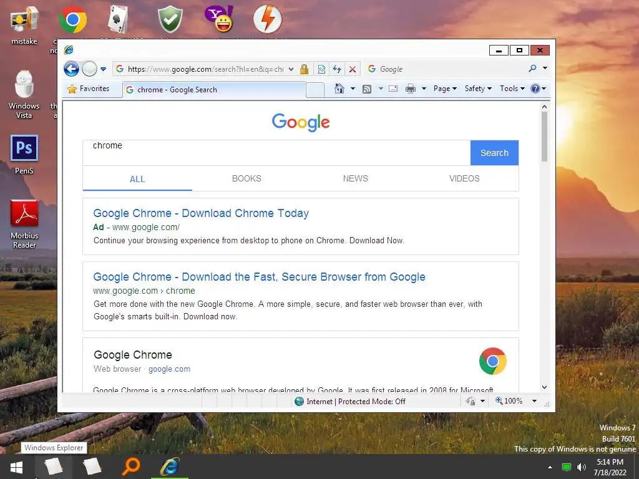
Task: Click the 'Morbius Reader' Adobe desktop icon
Action: pyautogui.click(x=24, y=224)
